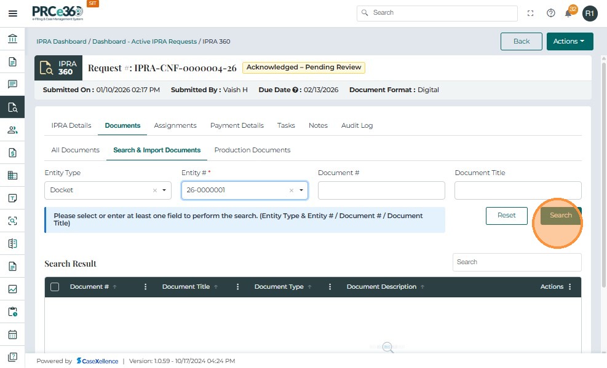The image size is (607, 368).
Task: Open Dashboard - Active IPRA Requests breadcrumb
Action: pyautogui.click(x=145, y=41)
